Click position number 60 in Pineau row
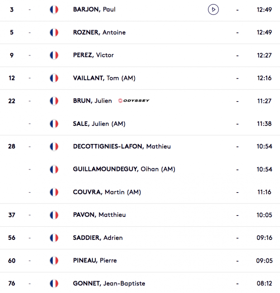280x293 pixels. point(12,261)
